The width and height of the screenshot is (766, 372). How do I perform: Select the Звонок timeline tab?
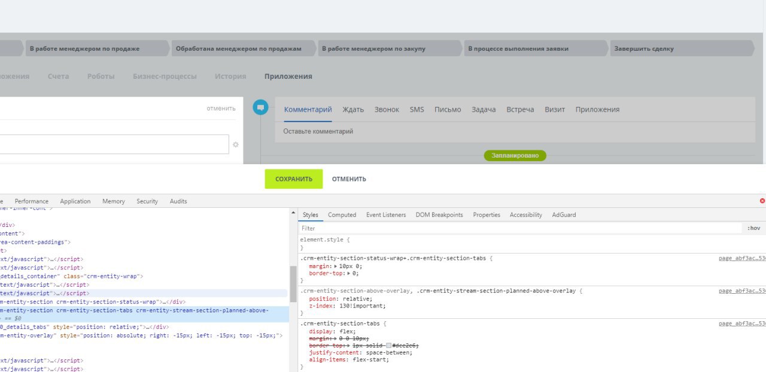[x=387, y=110]
